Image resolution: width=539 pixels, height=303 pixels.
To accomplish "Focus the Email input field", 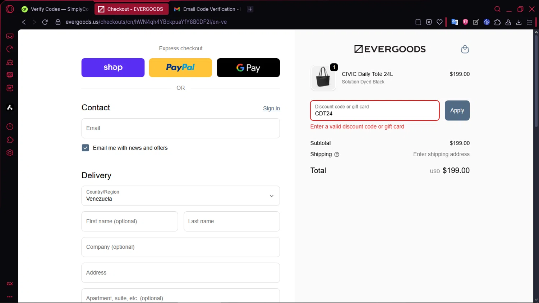I will 181,128.
